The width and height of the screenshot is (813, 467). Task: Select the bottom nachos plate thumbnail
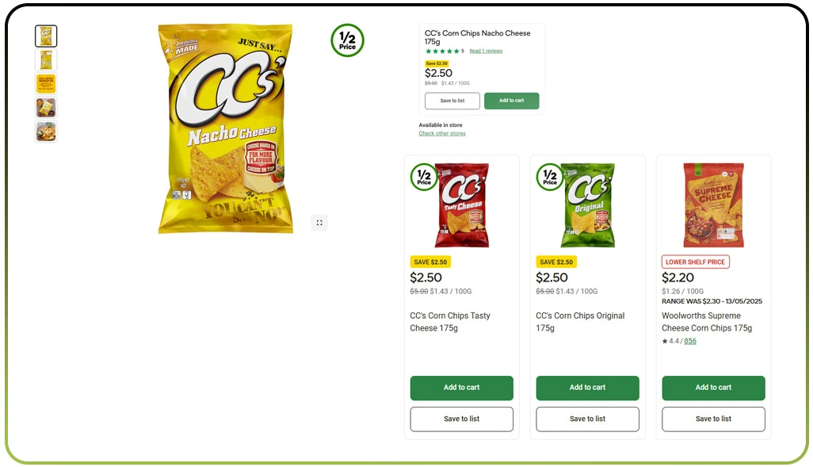pyautogui.click(x=45, y=132)
